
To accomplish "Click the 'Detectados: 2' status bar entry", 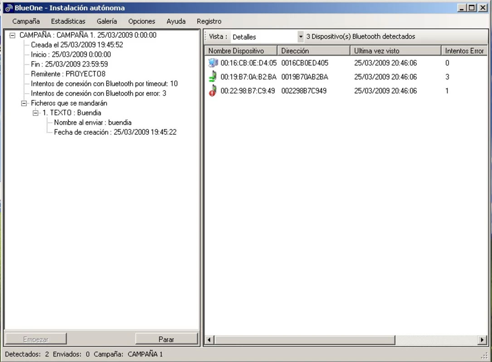I will [27, 354].
